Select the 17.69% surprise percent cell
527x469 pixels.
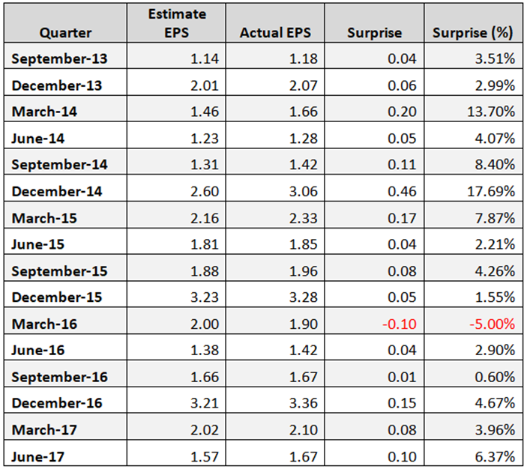coord(473,189)
